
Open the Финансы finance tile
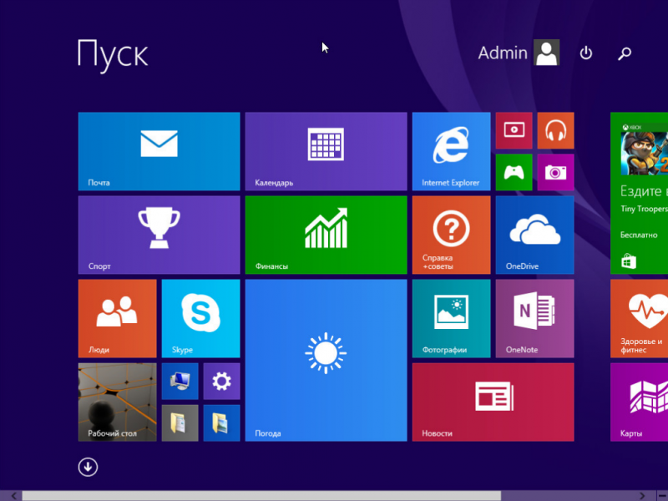326,235
